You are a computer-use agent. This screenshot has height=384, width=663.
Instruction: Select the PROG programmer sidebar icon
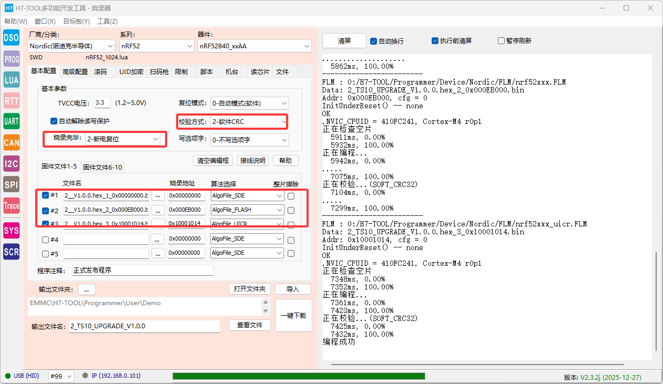[x=12, y=59]
